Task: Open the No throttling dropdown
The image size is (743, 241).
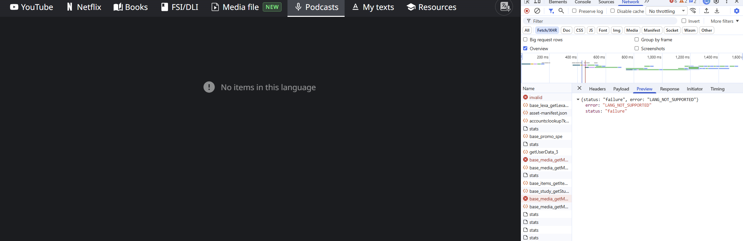Action: 666,11
